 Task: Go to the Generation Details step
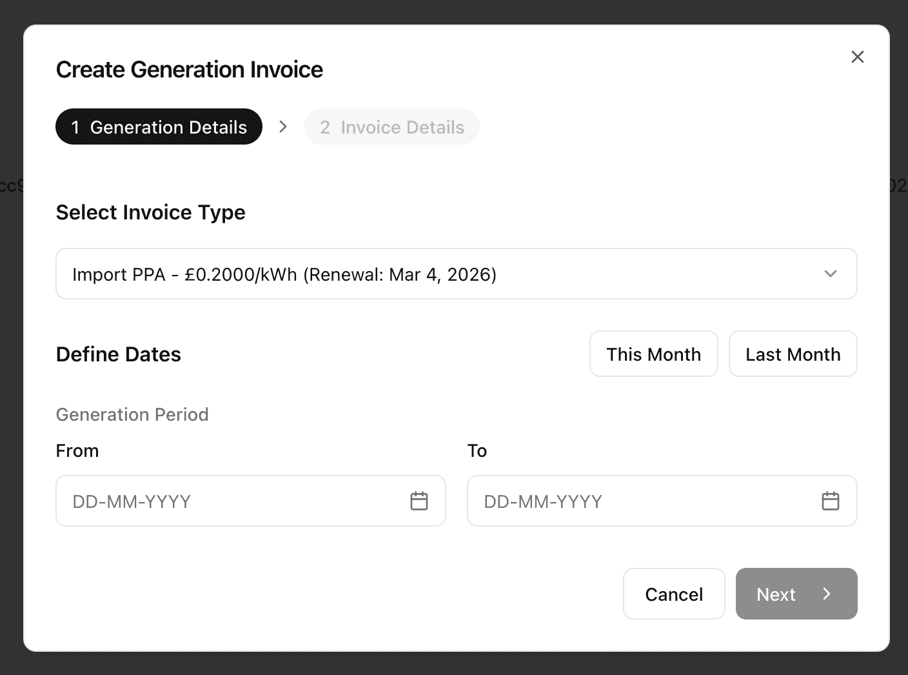159,126
